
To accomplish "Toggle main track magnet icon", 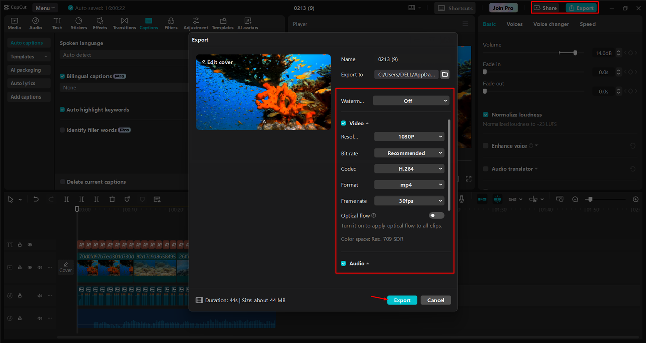I will [x=482, y=199].
